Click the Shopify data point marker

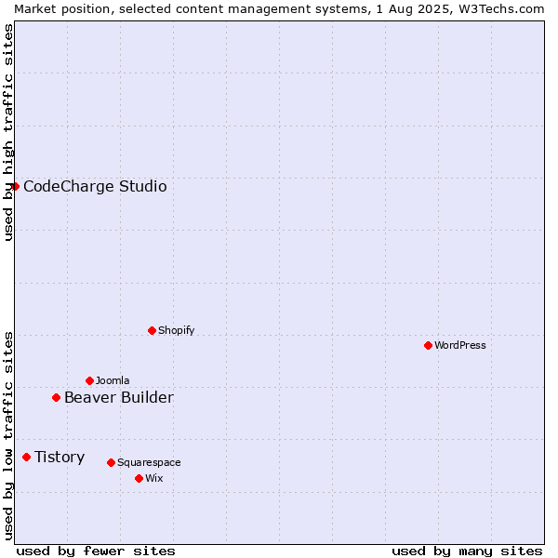[152, 330]
